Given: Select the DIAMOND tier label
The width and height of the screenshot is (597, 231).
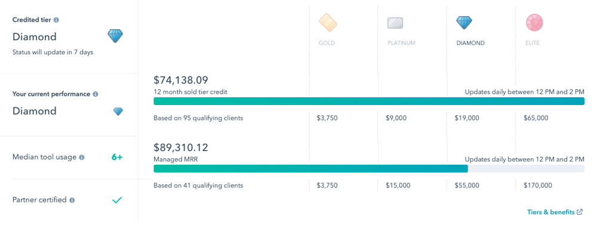Looking at the screenshot, I should coord(470,43).
